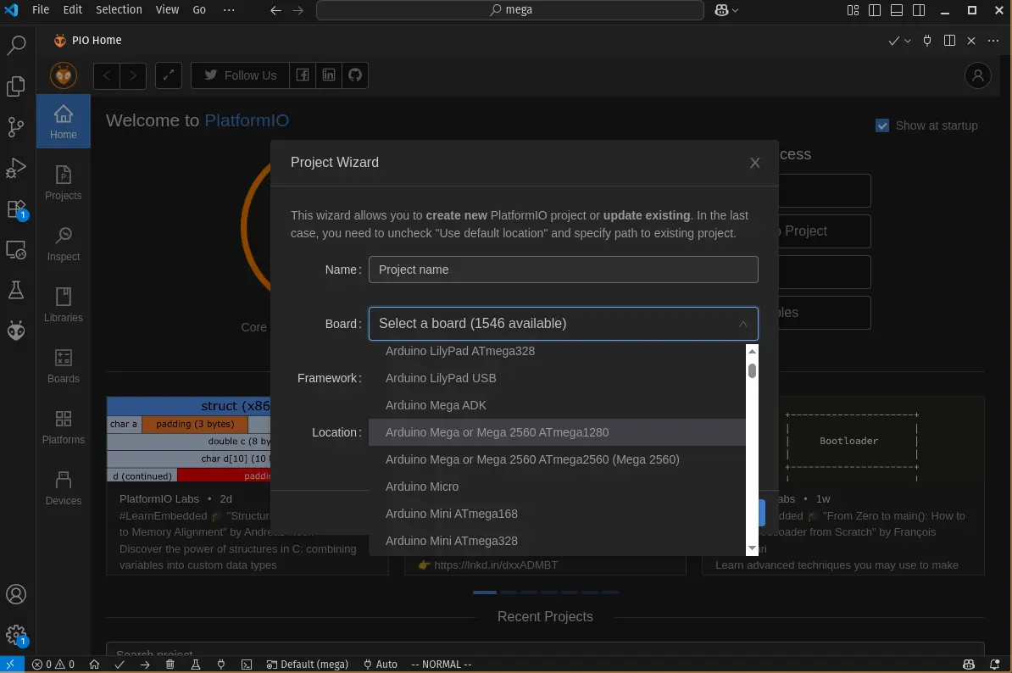Collapse the Select a board dropdown
Image resolution: width=1012 pixels, height=673 pixels.
tap(742, 324)
